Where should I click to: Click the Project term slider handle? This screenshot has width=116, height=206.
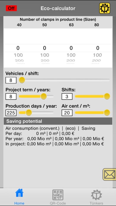pyautogui.click(x=43, y=96)
